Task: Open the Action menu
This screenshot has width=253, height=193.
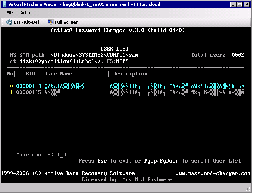Action: point(26,13)
